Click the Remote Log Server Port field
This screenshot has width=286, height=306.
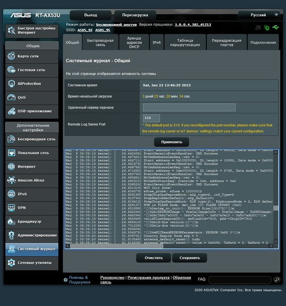click(x=151, y=118)
